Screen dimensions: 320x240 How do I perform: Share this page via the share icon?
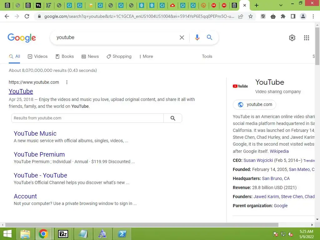click(241, 16)
